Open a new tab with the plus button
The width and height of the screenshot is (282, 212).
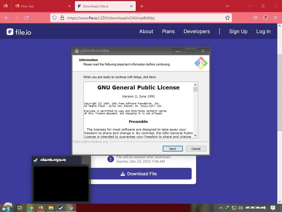point(142,6)
